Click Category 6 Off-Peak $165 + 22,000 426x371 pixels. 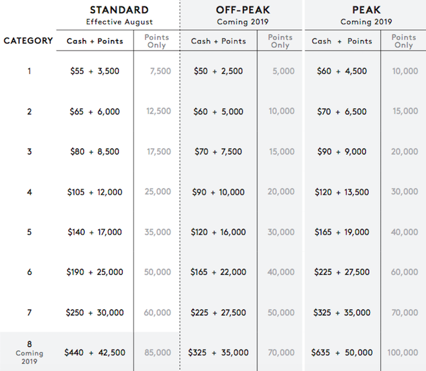click(218, 272)
